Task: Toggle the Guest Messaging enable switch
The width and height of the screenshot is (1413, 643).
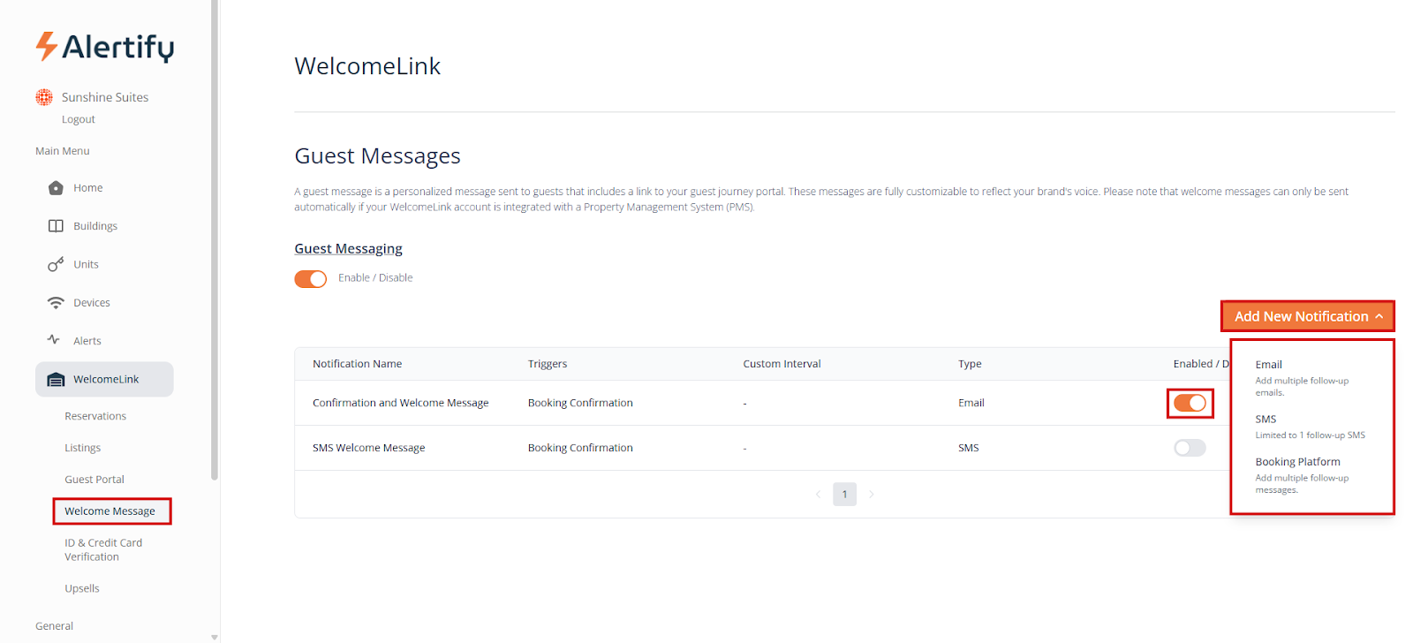Action: 311,279
